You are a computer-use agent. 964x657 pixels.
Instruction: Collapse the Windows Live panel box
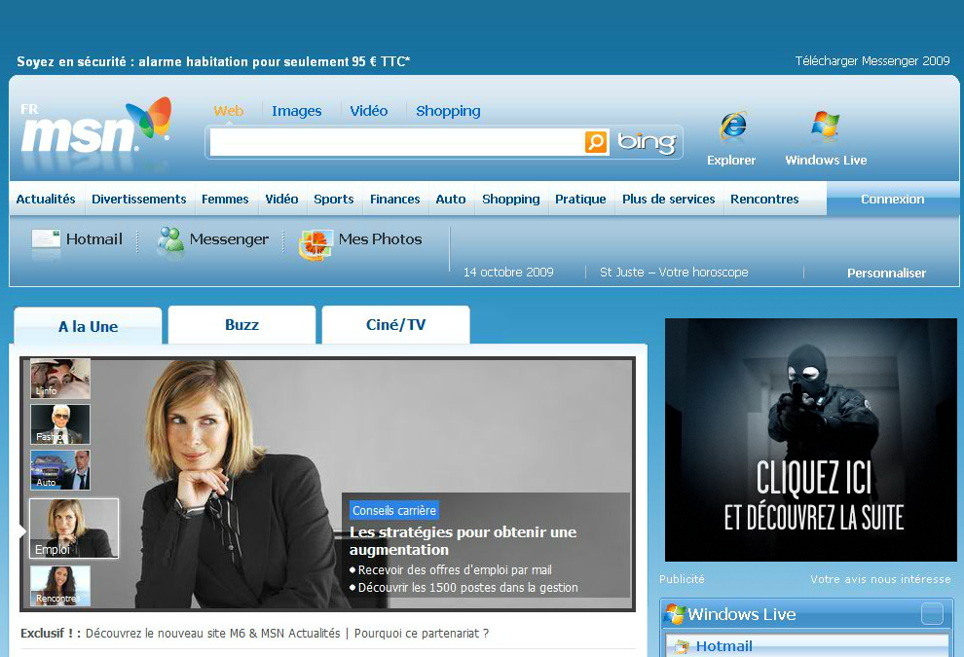tap(932, 614)
